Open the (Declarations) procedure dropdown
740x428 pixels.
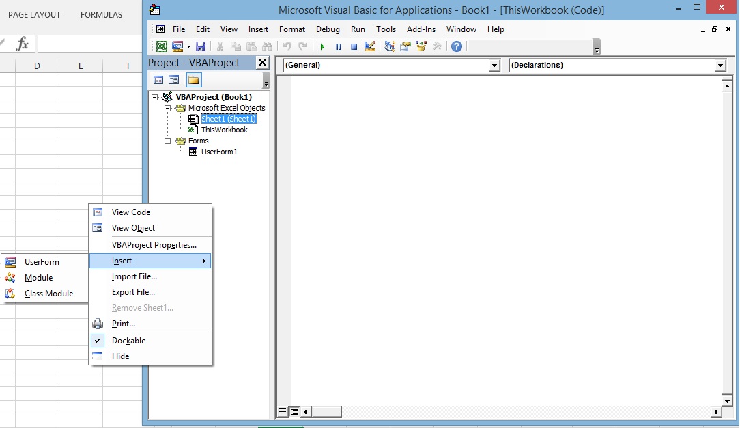[x=720, y=65]
